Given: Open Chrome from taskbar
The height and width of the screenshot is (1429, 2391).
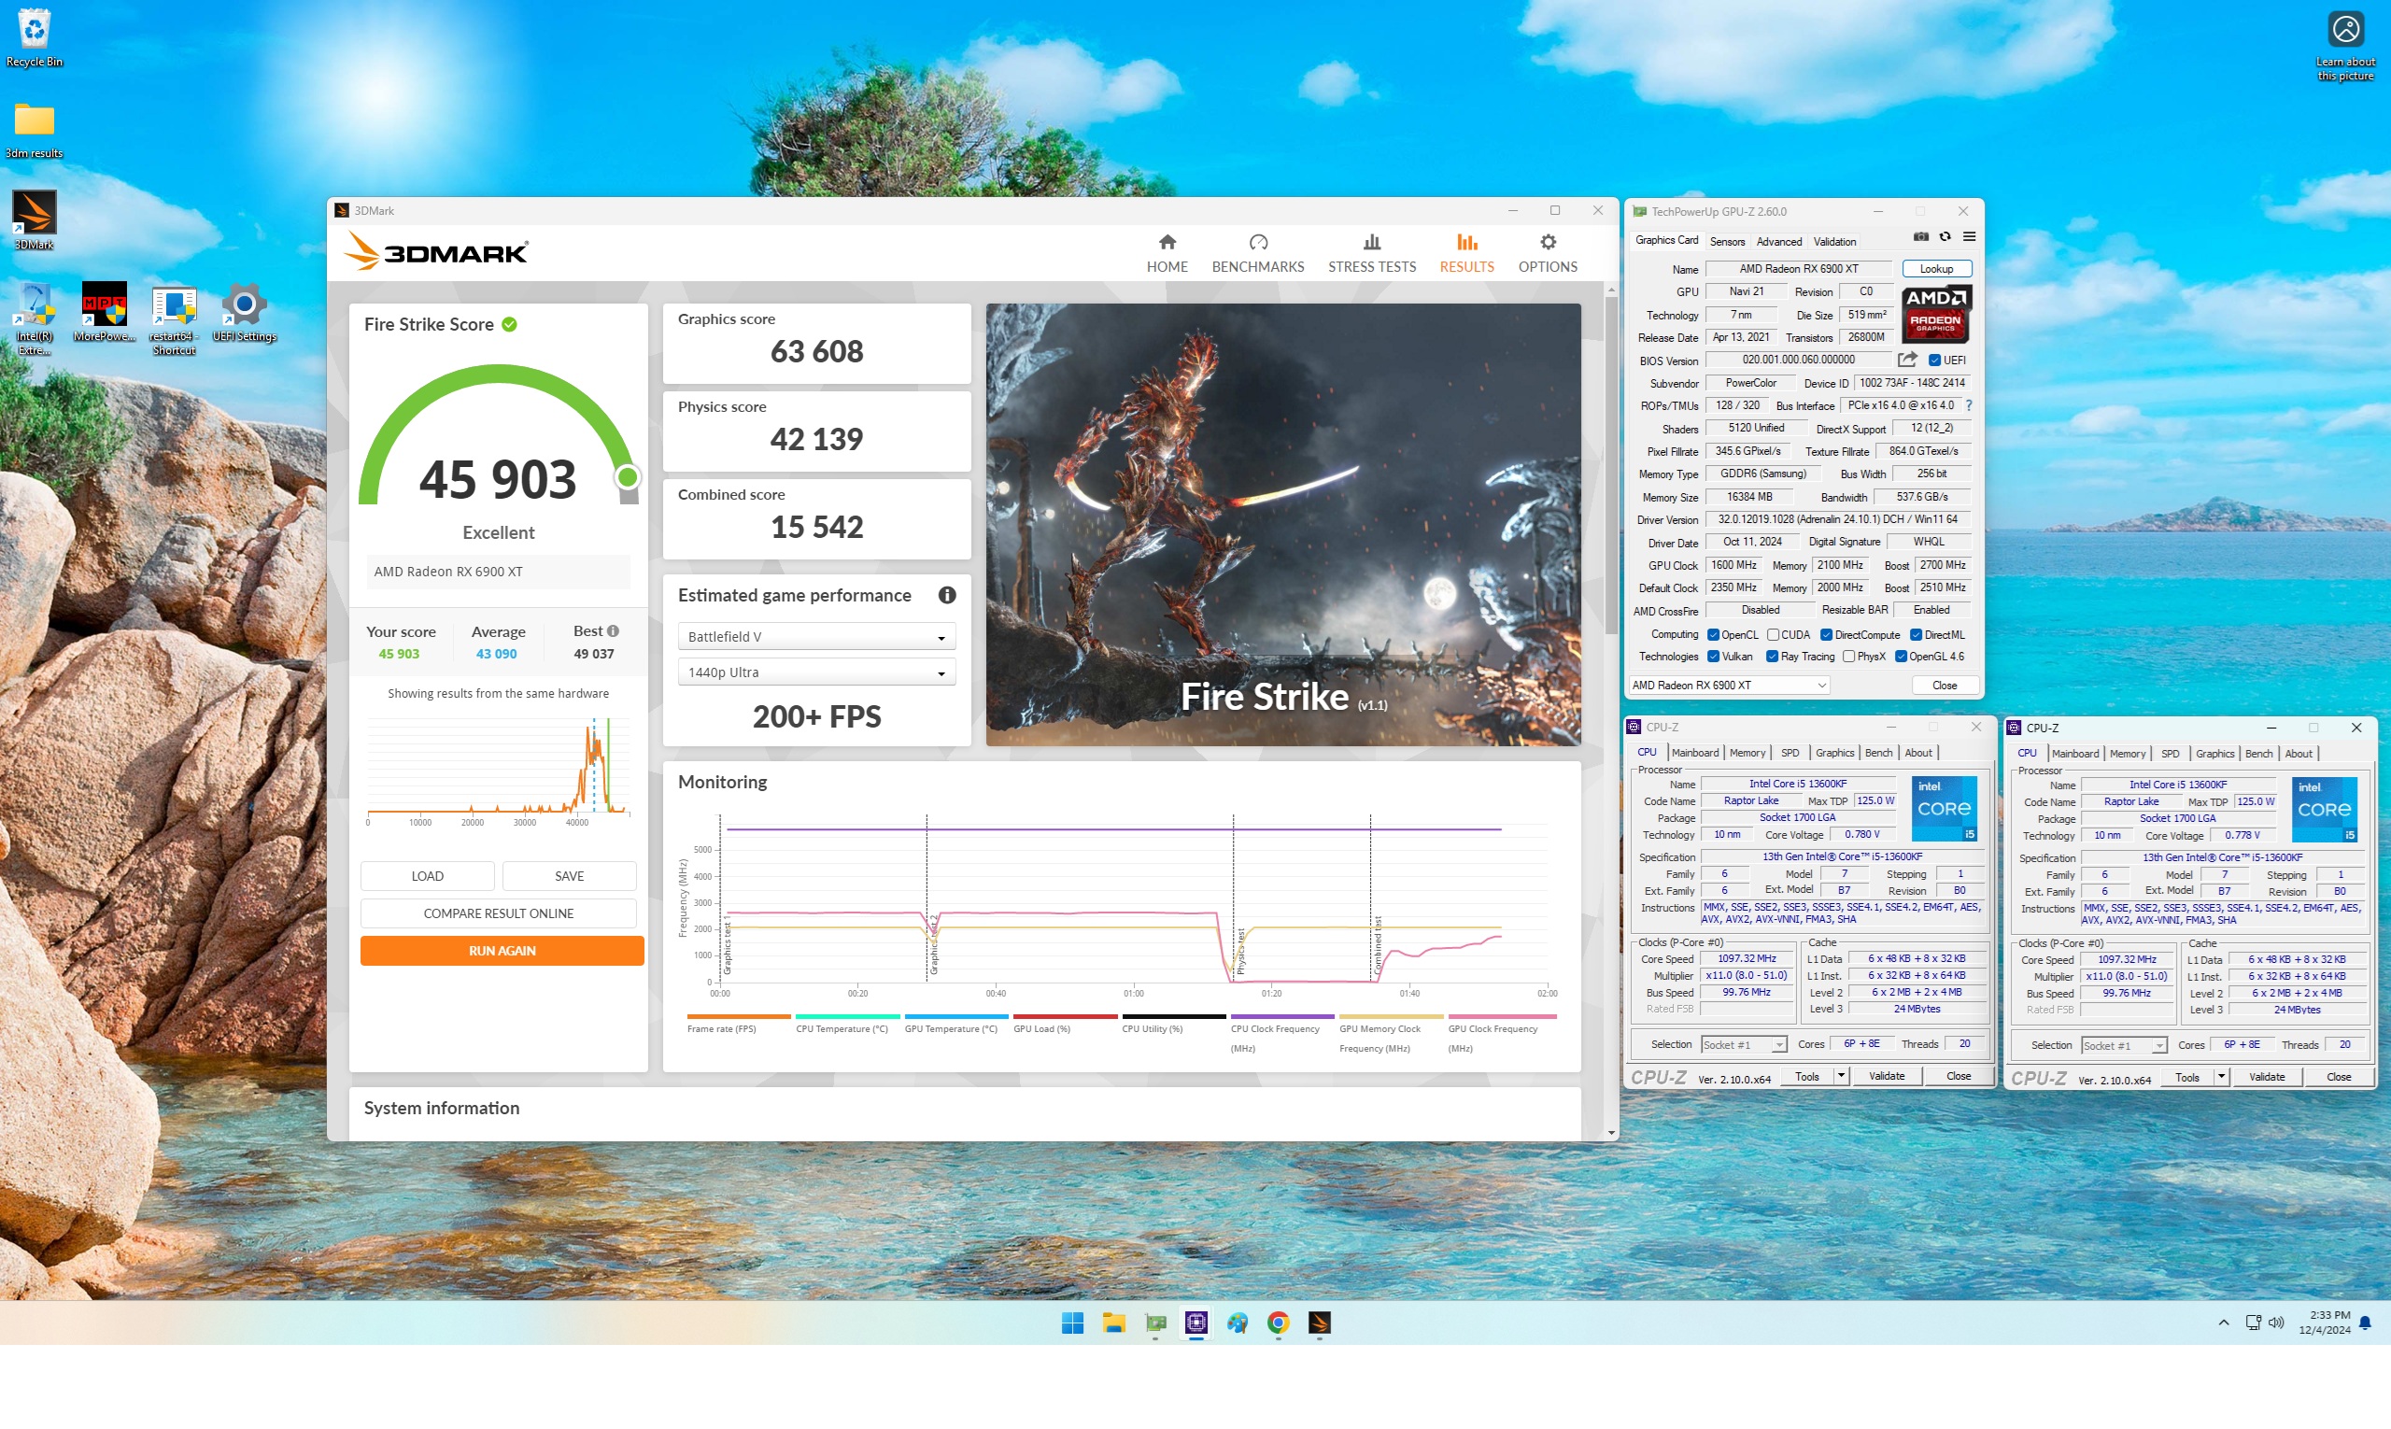Looking at the screenshot, I should [1278, 1323].
